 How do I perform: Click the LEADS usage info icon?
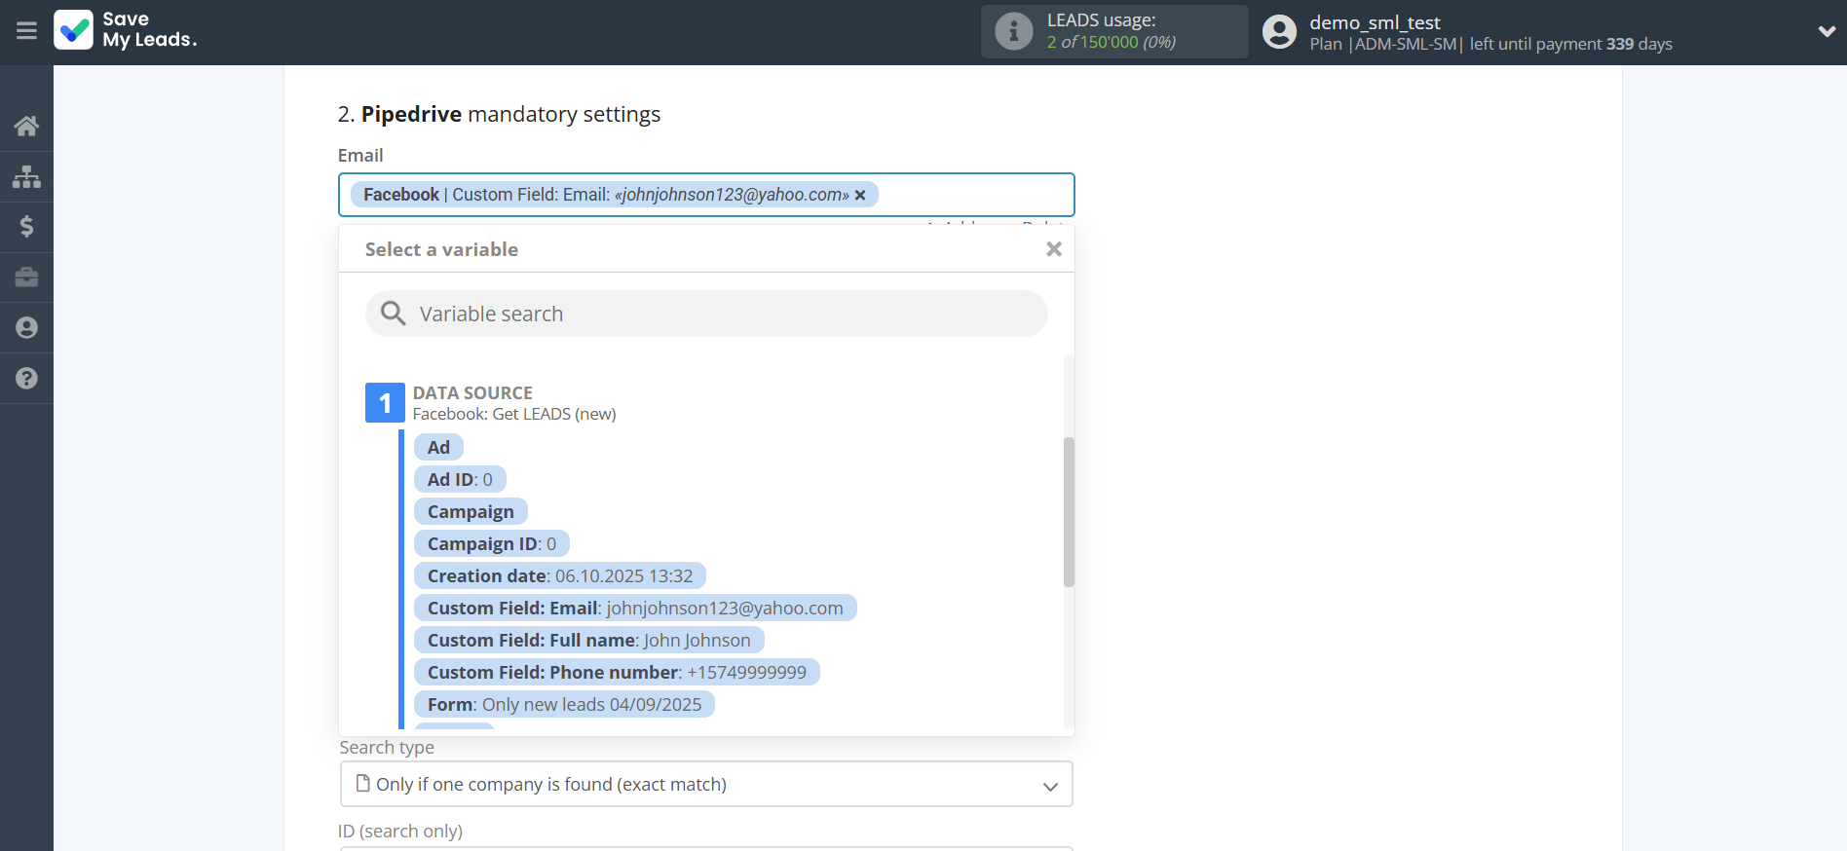pyautogui.click(x=1013, y=30)
